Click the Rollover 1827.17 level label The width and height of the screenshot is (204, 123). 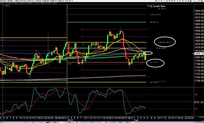[x=165, y=42]
